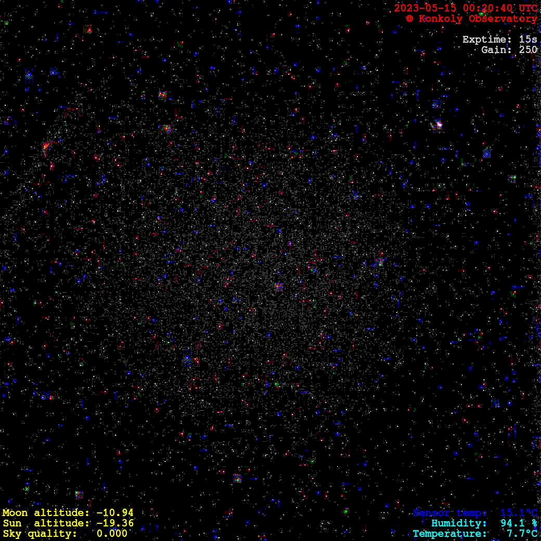This screenshot has height=541, width=541.
Task: Select the Moon altitude label
Action: 47,513
